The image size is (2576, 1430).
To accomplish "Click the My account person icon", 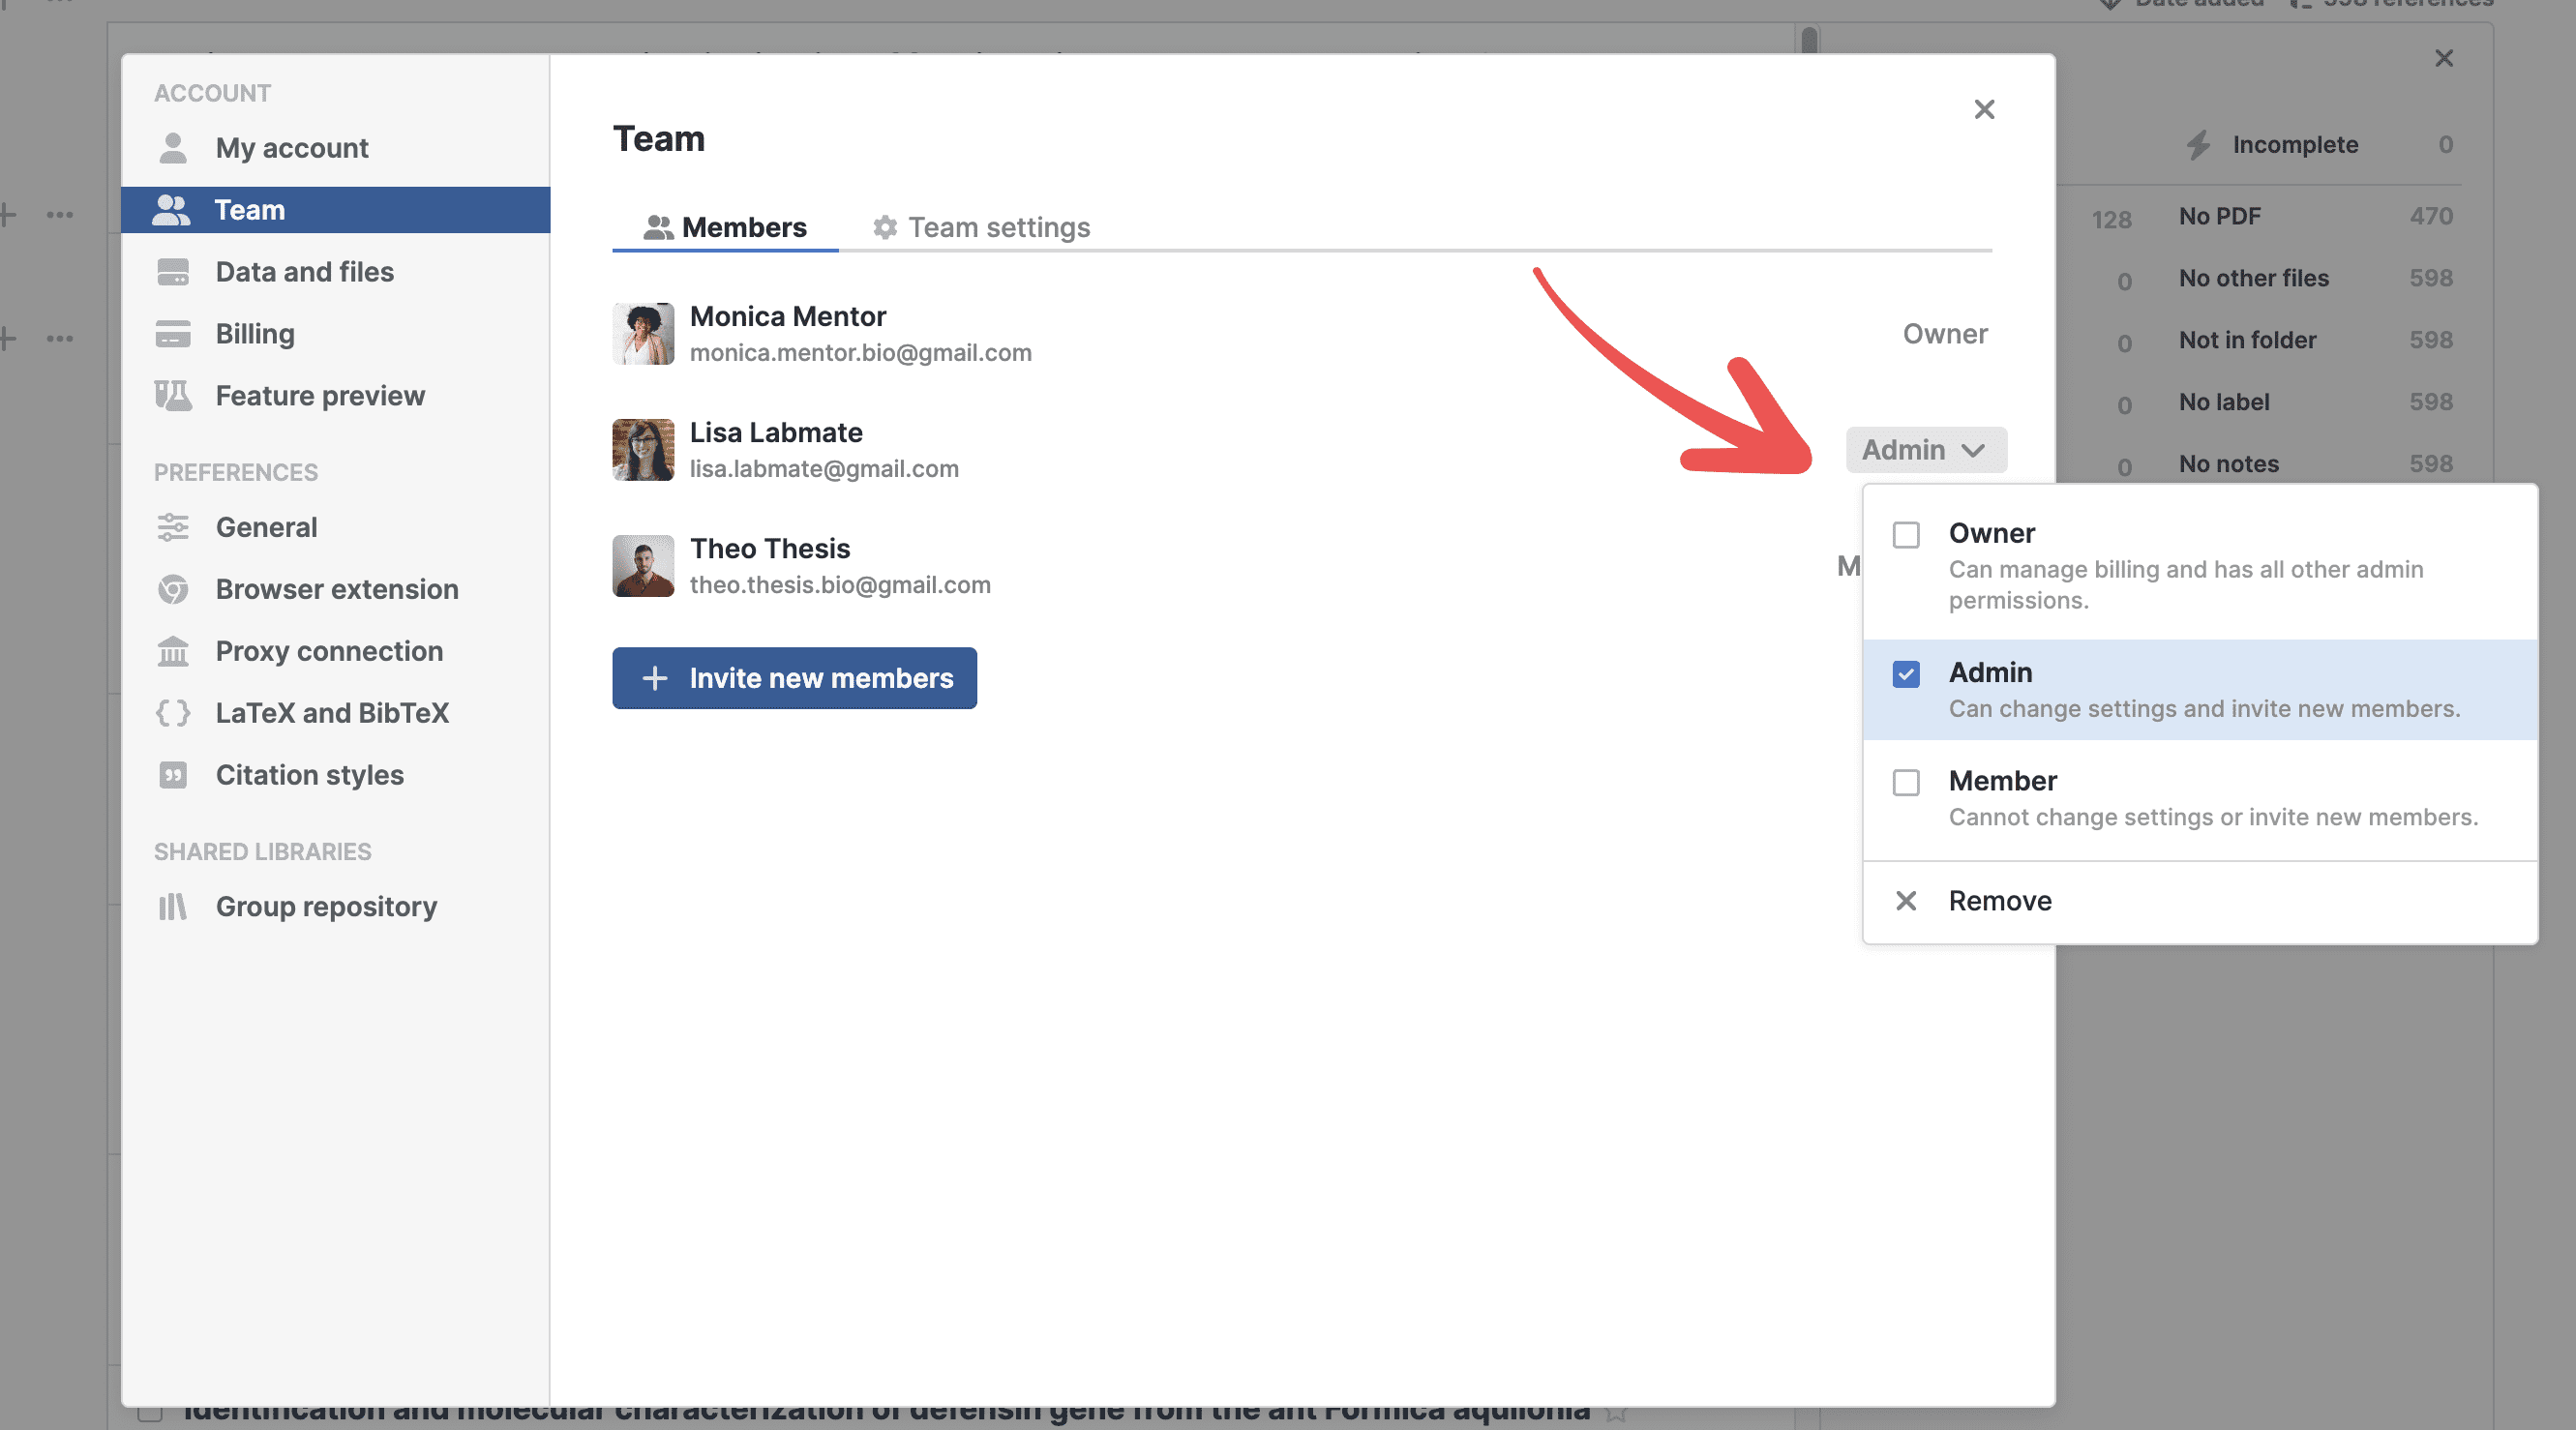I will coord(173,148).
